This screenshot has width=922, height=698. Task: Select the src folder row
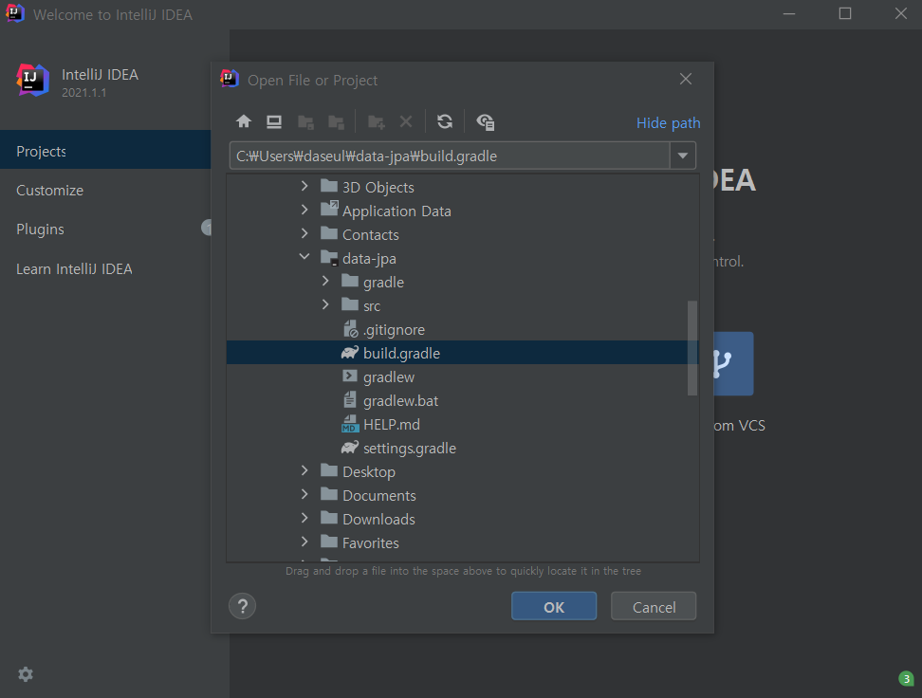[x=462, y=305]
